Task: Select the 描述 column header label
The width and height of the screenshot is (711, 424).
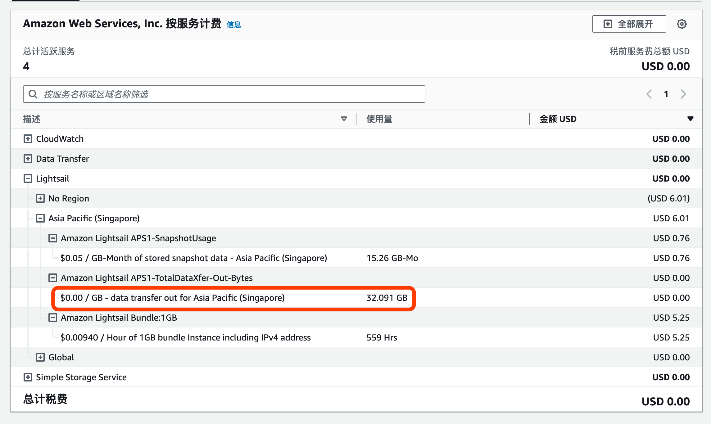Action: tap(32, 119)
